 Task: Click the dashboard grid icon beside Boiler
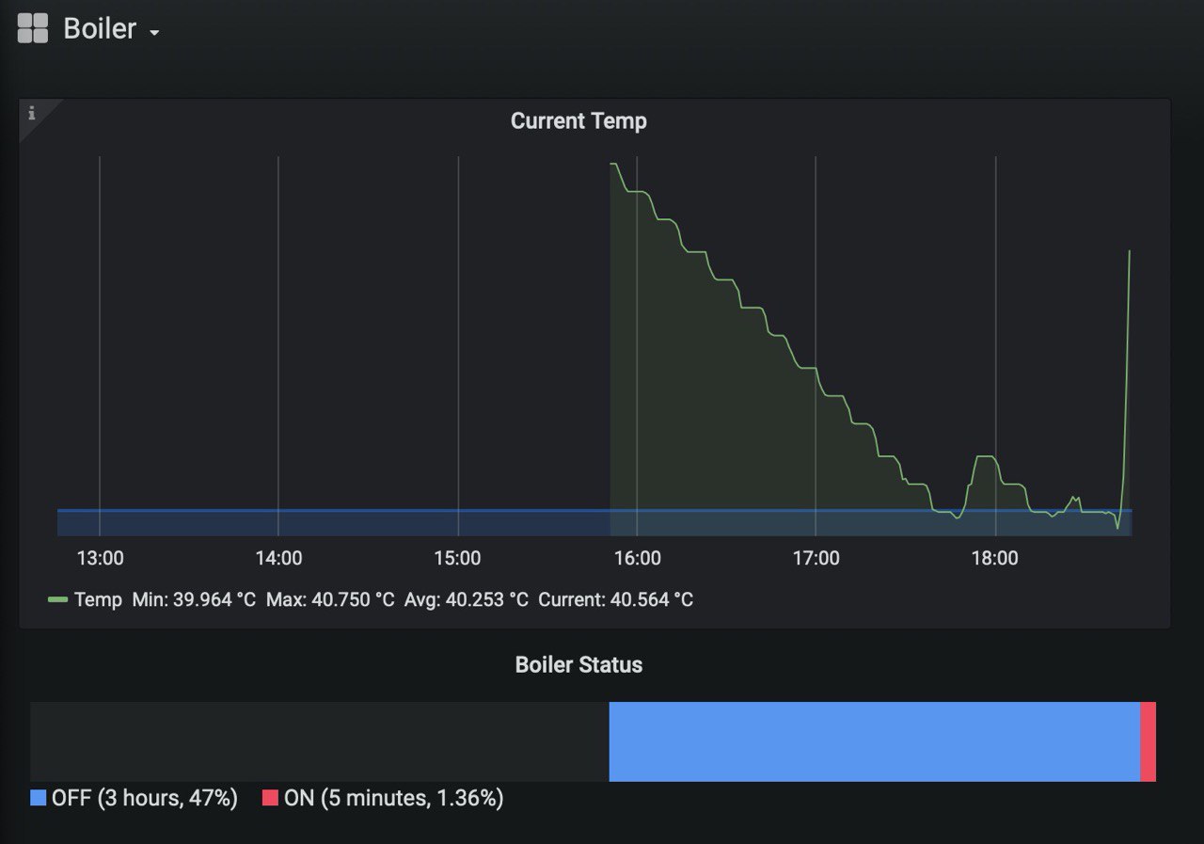pos(32,28)
